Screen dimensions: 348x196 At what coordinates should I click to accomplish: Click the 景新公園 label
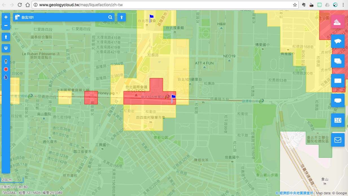(161, 137)
